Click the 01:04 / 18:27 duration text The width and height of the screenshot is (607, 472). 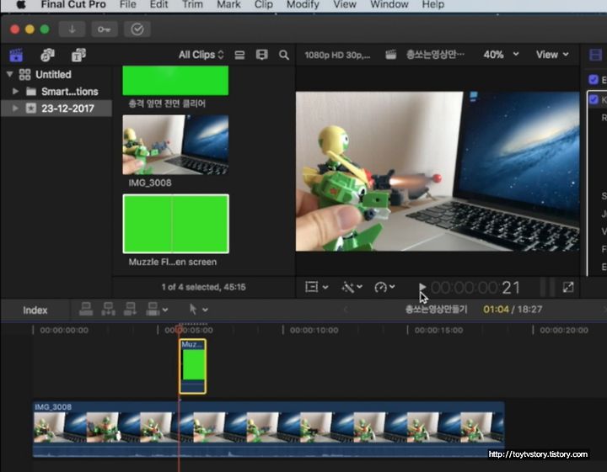[x=513, y=310]
